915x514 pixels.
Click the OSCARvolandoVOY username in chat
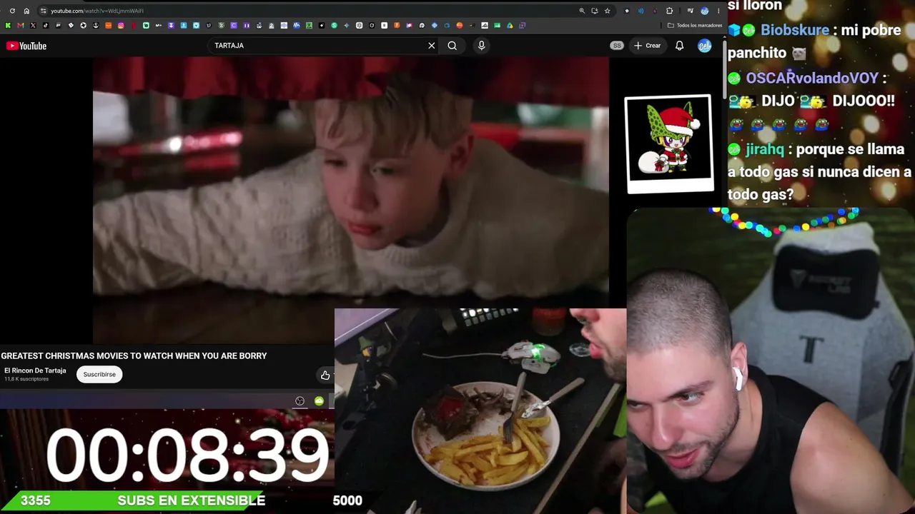click(812, 78)
